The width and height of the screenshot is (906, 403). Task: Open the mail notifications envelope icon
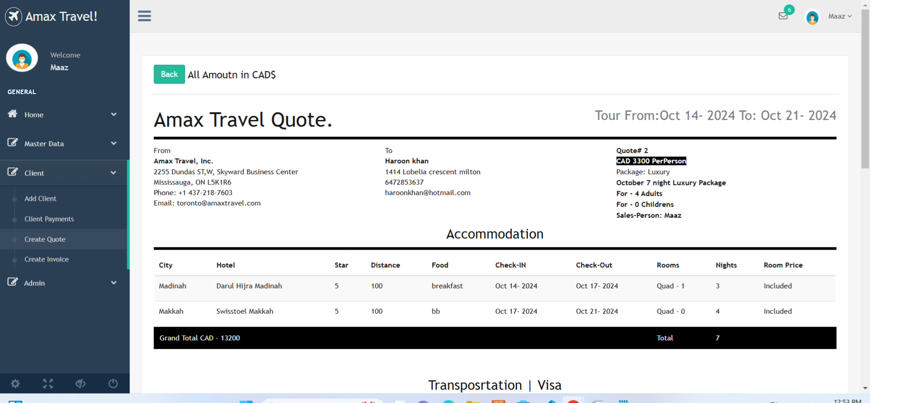(783, 16)
